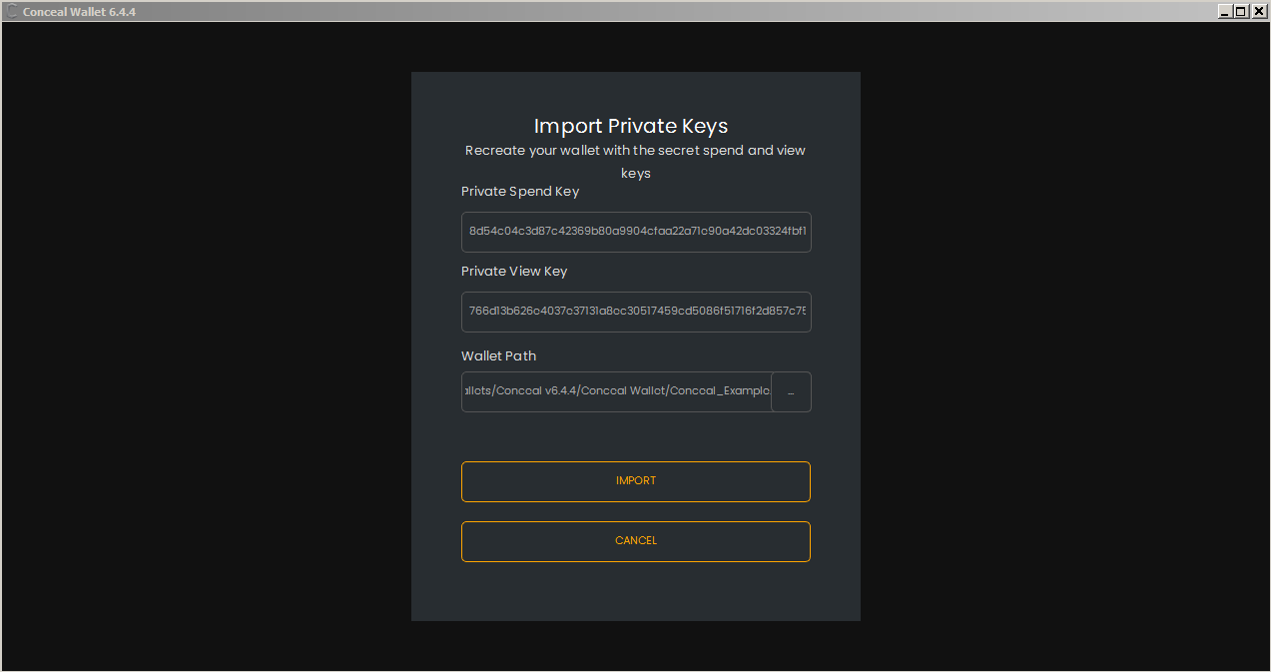Click the 'Conceal Wallet 6.4.4' title text
1271x672 pixels.
point(79,12)
